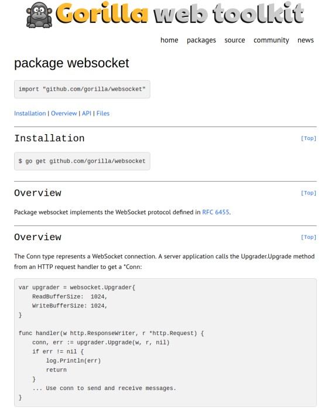Click [Top] link beside Installation heading
The height and width of the screenshot is (410, 335).
tap(309, 138)
